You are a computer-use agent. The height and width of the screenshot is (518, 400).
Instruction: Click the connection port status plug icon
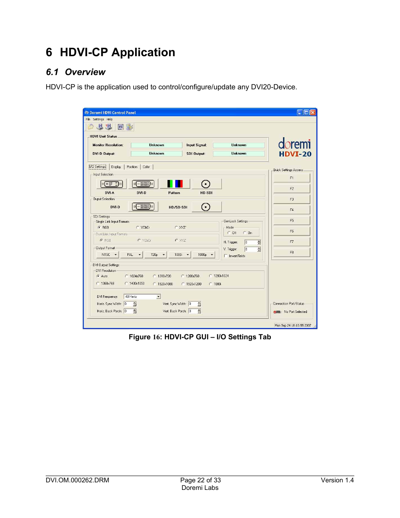click(277, 312)
